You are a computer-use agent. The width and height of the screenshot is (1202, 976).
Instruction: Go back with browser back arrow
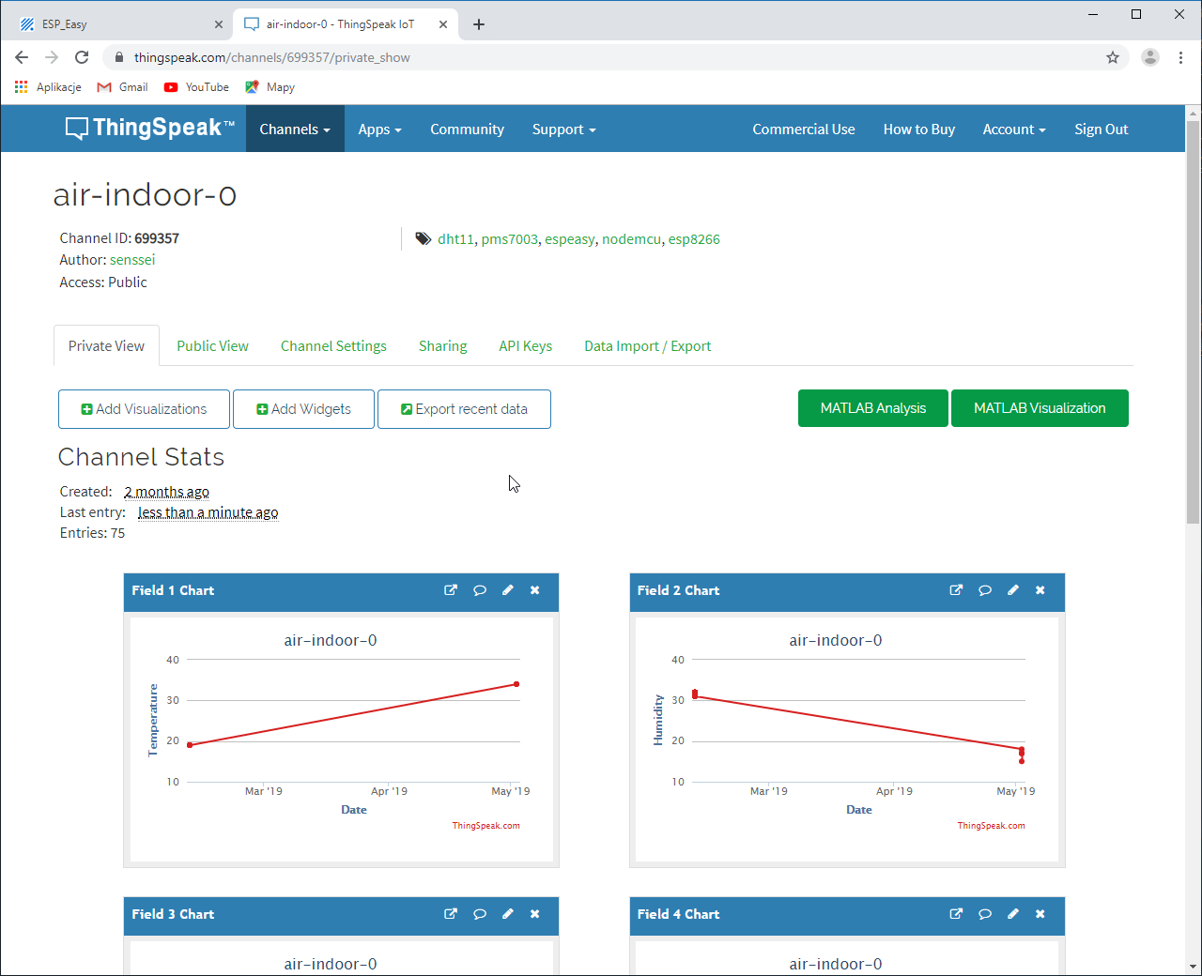(22, 57)
